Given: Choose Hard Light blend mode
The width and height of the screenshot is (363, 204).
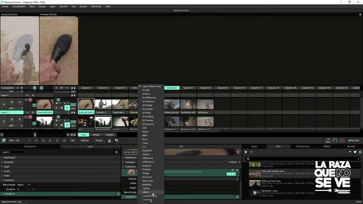Looking at the screenshot, I should click(151, 181).
